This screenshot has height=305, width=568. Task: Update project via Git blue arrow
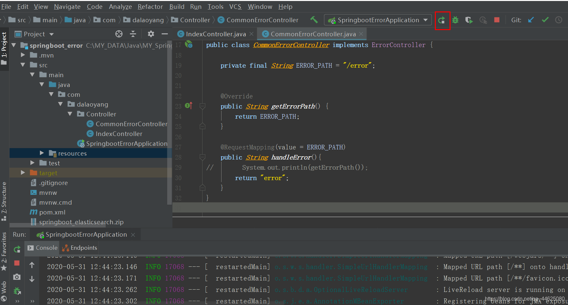coord(531,20)
